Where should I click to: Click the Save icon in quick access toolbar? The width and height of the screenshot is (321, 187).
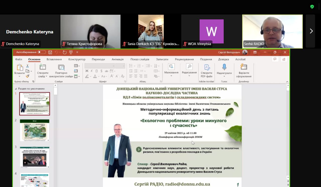[x=50, y=52]
